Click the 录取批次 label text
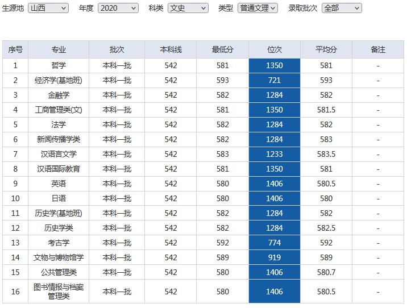 point(302,9)
